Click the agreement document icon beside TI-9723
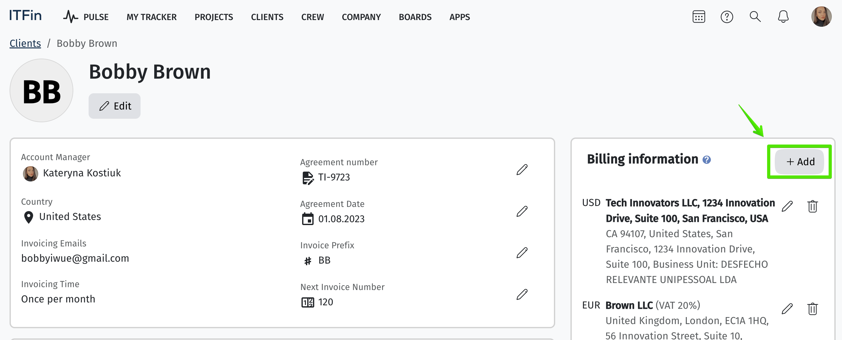 tap(308, 178)
